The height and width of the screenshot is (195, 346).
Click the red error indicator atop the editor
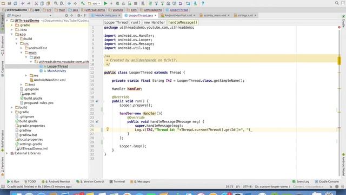point(339,27)
